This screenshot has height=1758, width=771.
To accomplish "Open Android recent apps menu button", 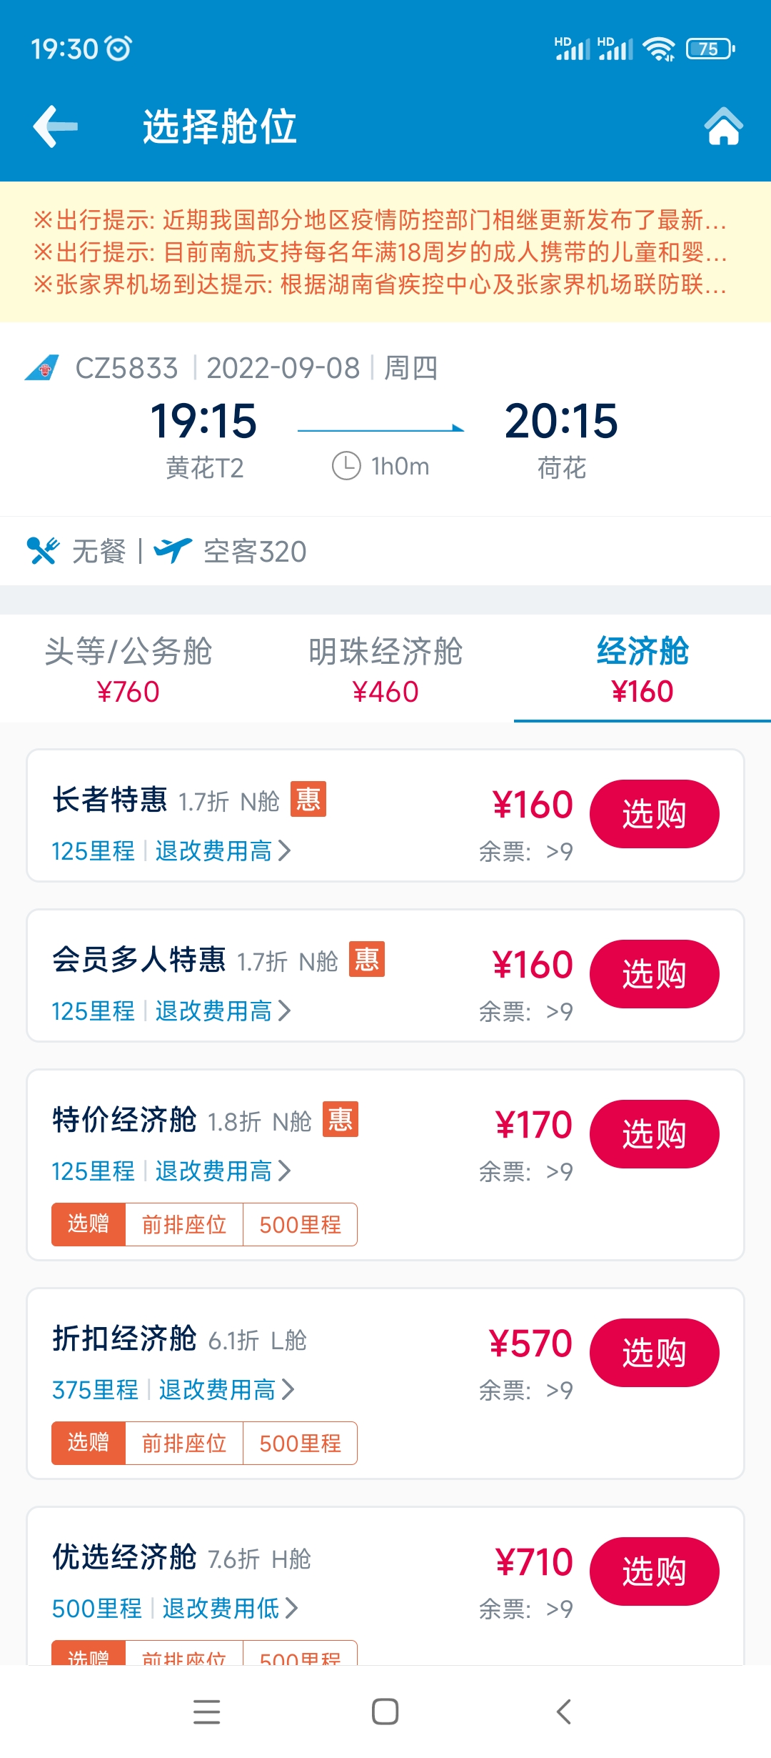I will (x=207, y=1712).
